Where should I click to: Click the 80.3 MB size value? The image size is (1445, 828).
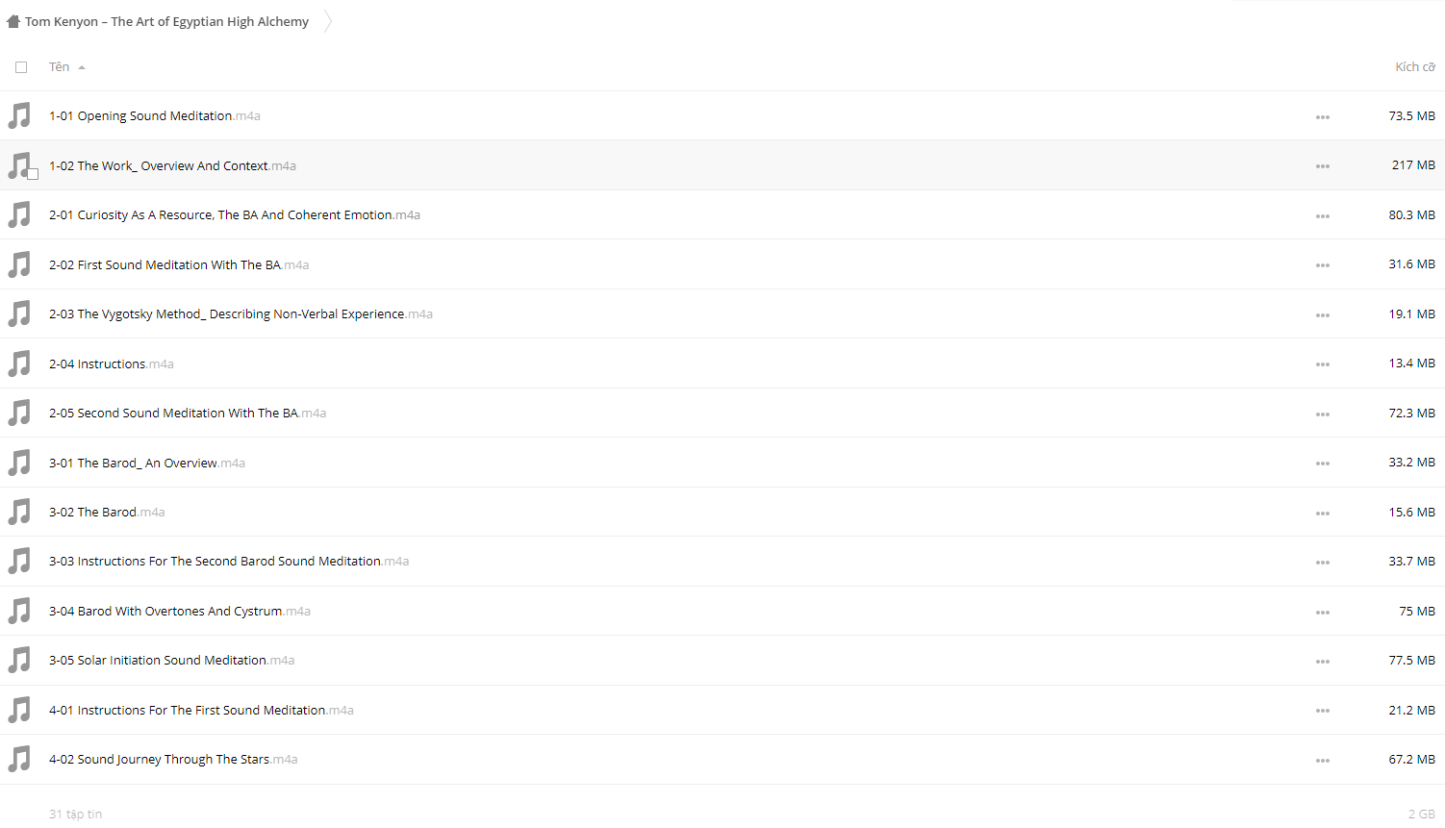pos(1411,214)
